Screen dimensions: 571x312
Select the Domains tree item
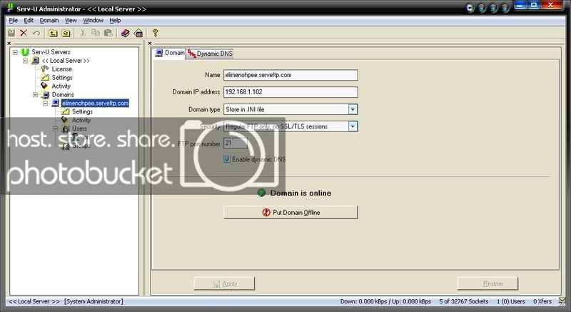point(63,95)
